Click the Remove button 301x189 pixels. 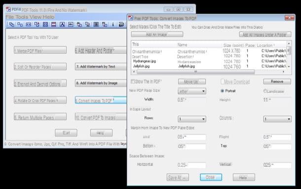[277, 81]
